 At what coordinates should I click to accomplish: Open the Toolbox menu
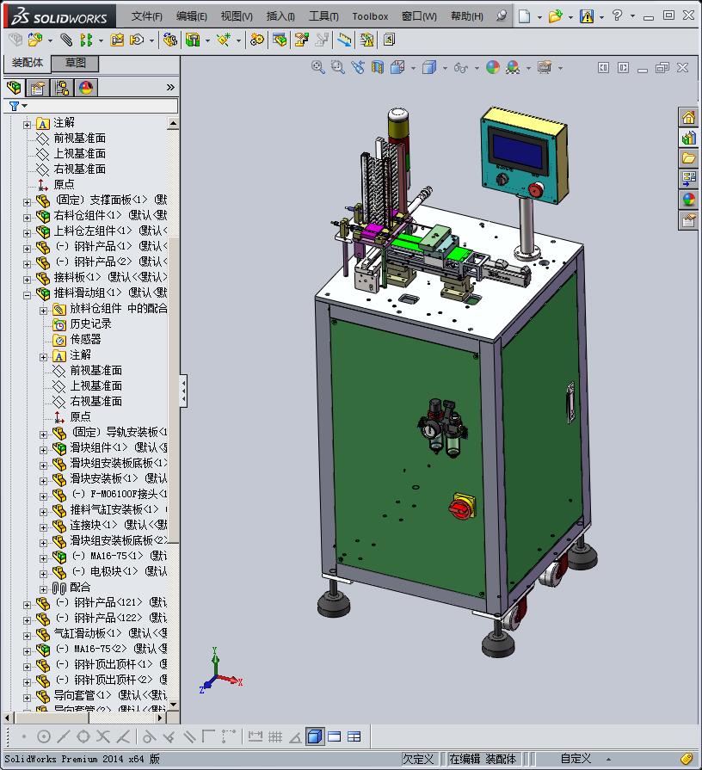pyautogui.click(x=370, y=16)
